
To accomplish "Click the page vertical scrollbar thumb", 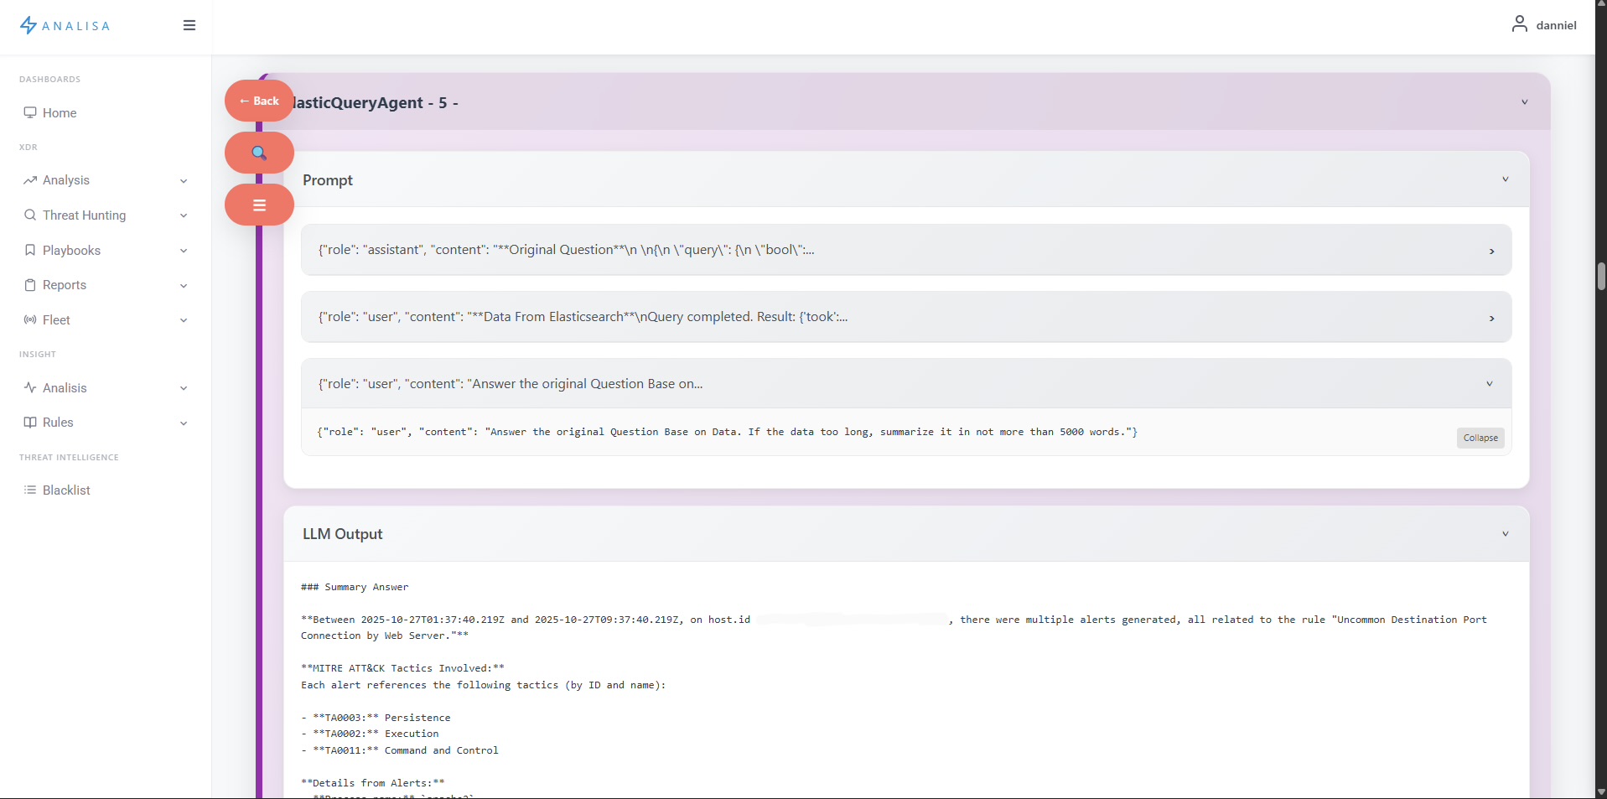I will coord(1601,277).
